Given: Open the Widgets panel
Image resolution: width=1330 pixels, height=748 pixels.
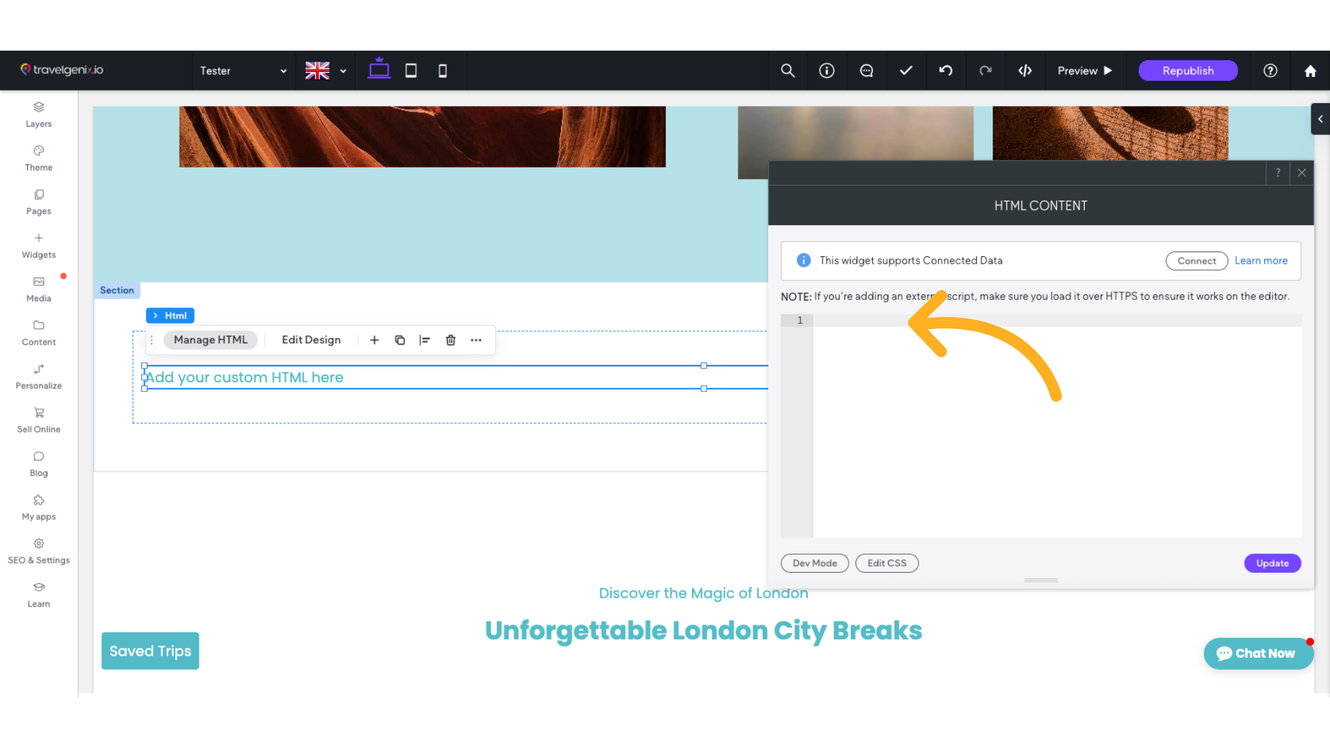Looking at the screenshot, I should tap(38, 244).
